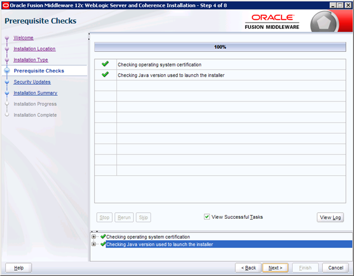
Task: Click the Installation Complete step label
Action: (x=35, y=115)
